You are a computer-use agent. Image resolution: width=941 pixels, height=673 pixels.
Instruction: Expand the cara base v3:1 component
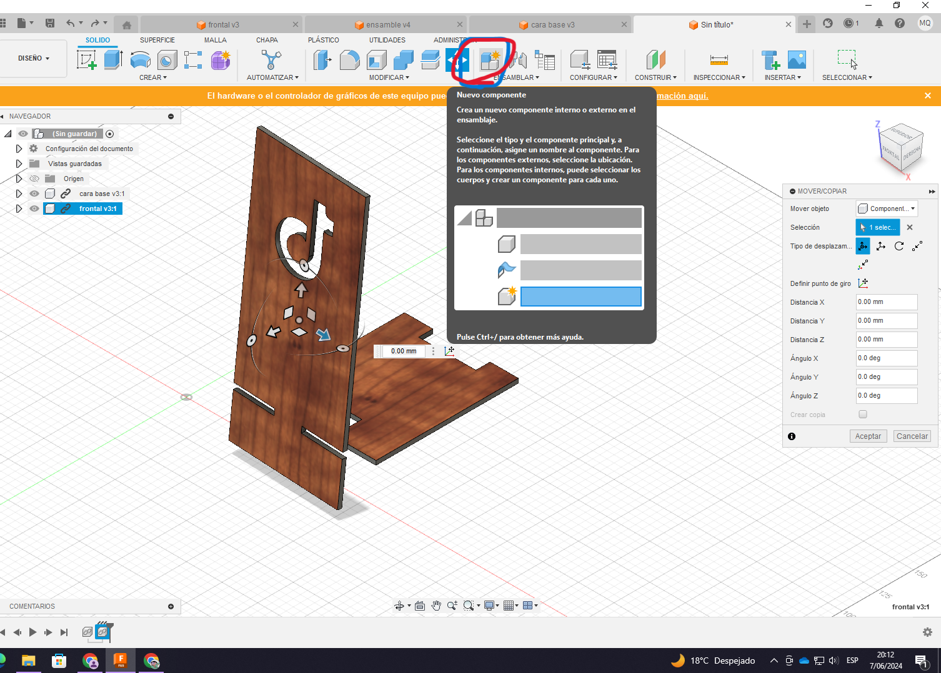coord(19,194)
